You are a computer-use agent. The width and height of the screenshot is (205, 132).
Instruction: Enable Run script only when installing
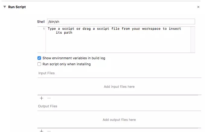coord(39,64)
